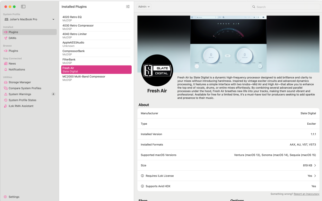
Task: Select MC2000 Multi-Band Compressor in the list
Action: coord(96,78)
